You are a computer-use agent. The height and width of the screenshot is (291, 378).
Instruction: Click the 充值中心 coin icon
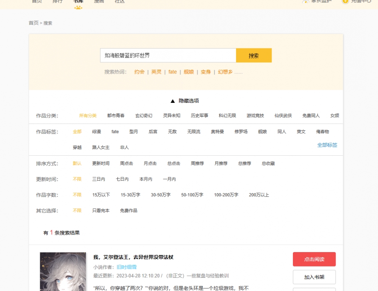coord(345,2)
